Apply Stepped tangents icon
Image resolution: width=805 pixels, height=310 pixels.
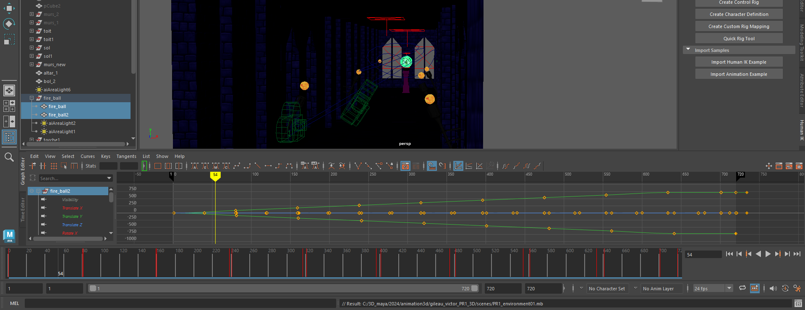tap(278, 166)
